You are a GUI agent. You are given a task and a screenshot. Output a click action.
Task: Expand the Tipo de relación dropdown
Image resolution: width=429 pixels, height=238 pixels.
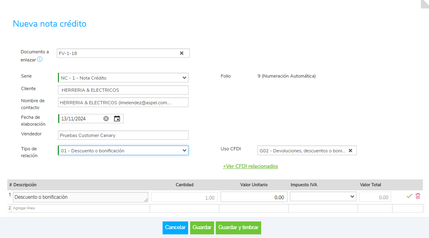point(123,151)
